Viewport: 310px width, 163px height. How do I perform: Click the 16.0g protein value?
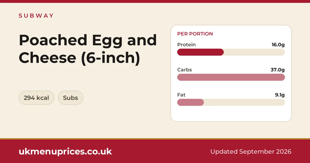(x=278, y=45)
